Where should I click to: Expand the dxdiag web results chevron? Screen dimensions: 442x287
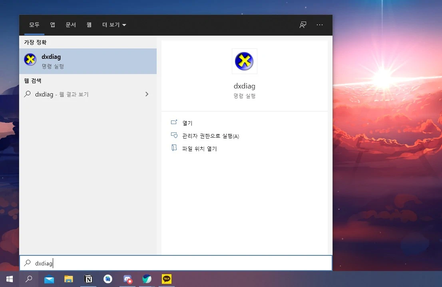pos(147,94)
